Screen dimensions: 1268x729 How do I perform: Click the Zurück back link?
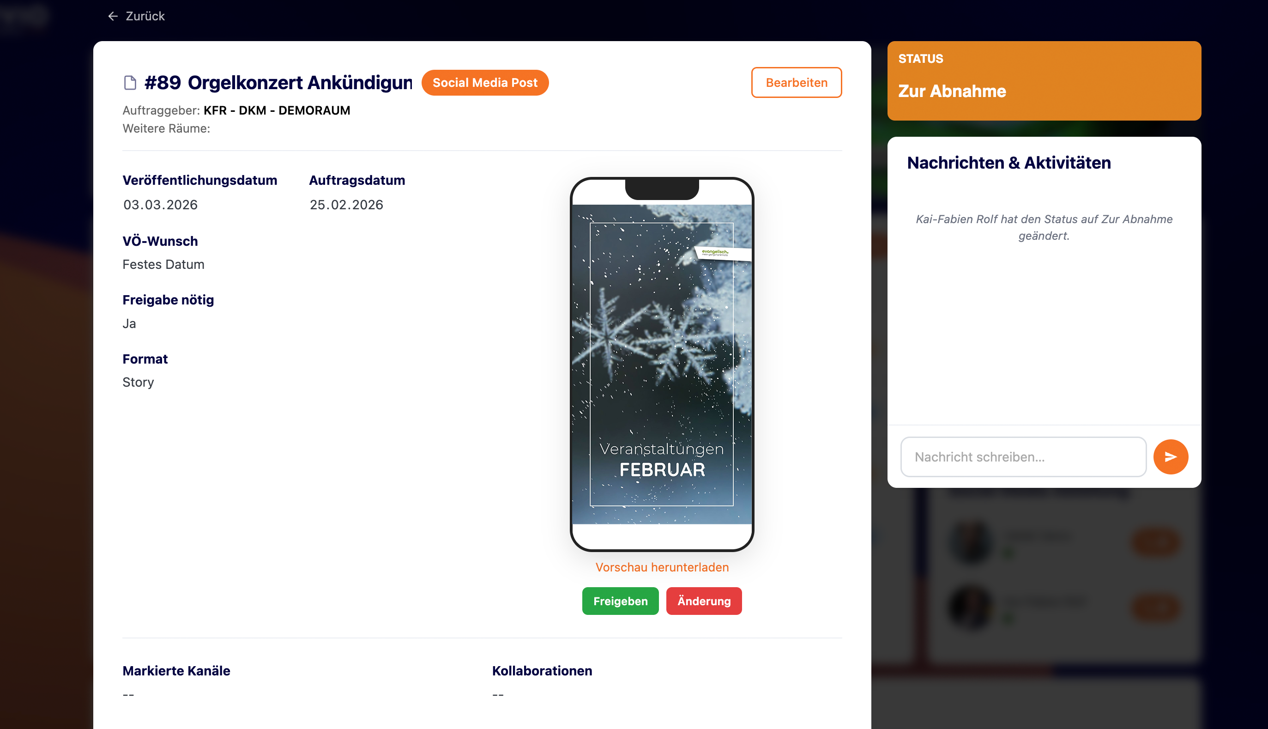pos(136,17)
